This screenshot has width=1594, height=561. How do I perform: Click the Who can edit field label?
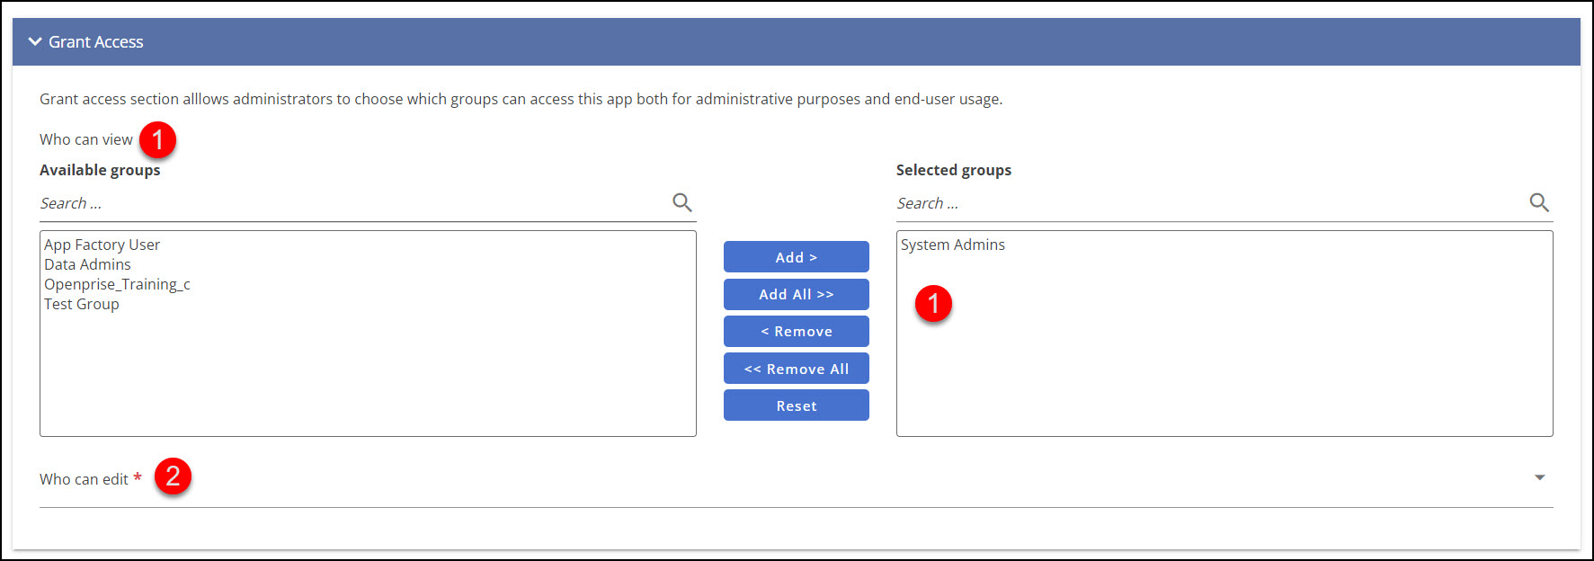(x=84, y=479)
